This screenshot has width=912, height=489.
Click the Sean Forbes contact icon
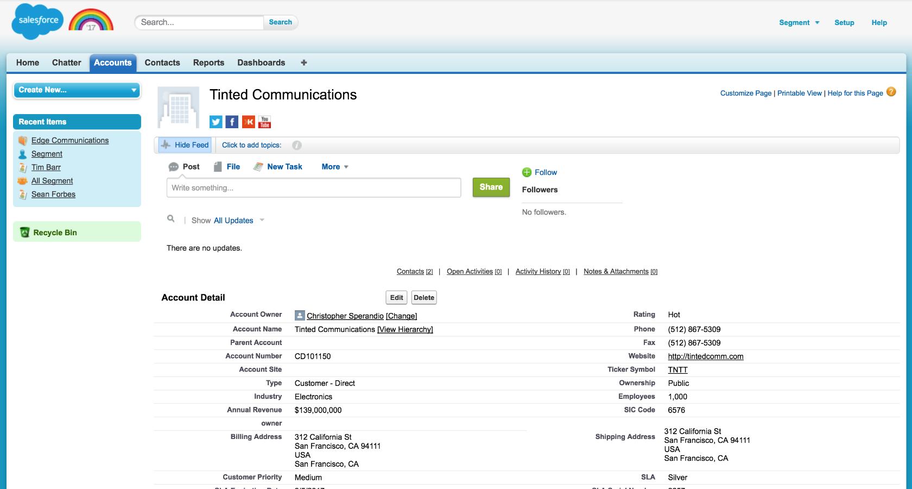(x=23, y=195)
